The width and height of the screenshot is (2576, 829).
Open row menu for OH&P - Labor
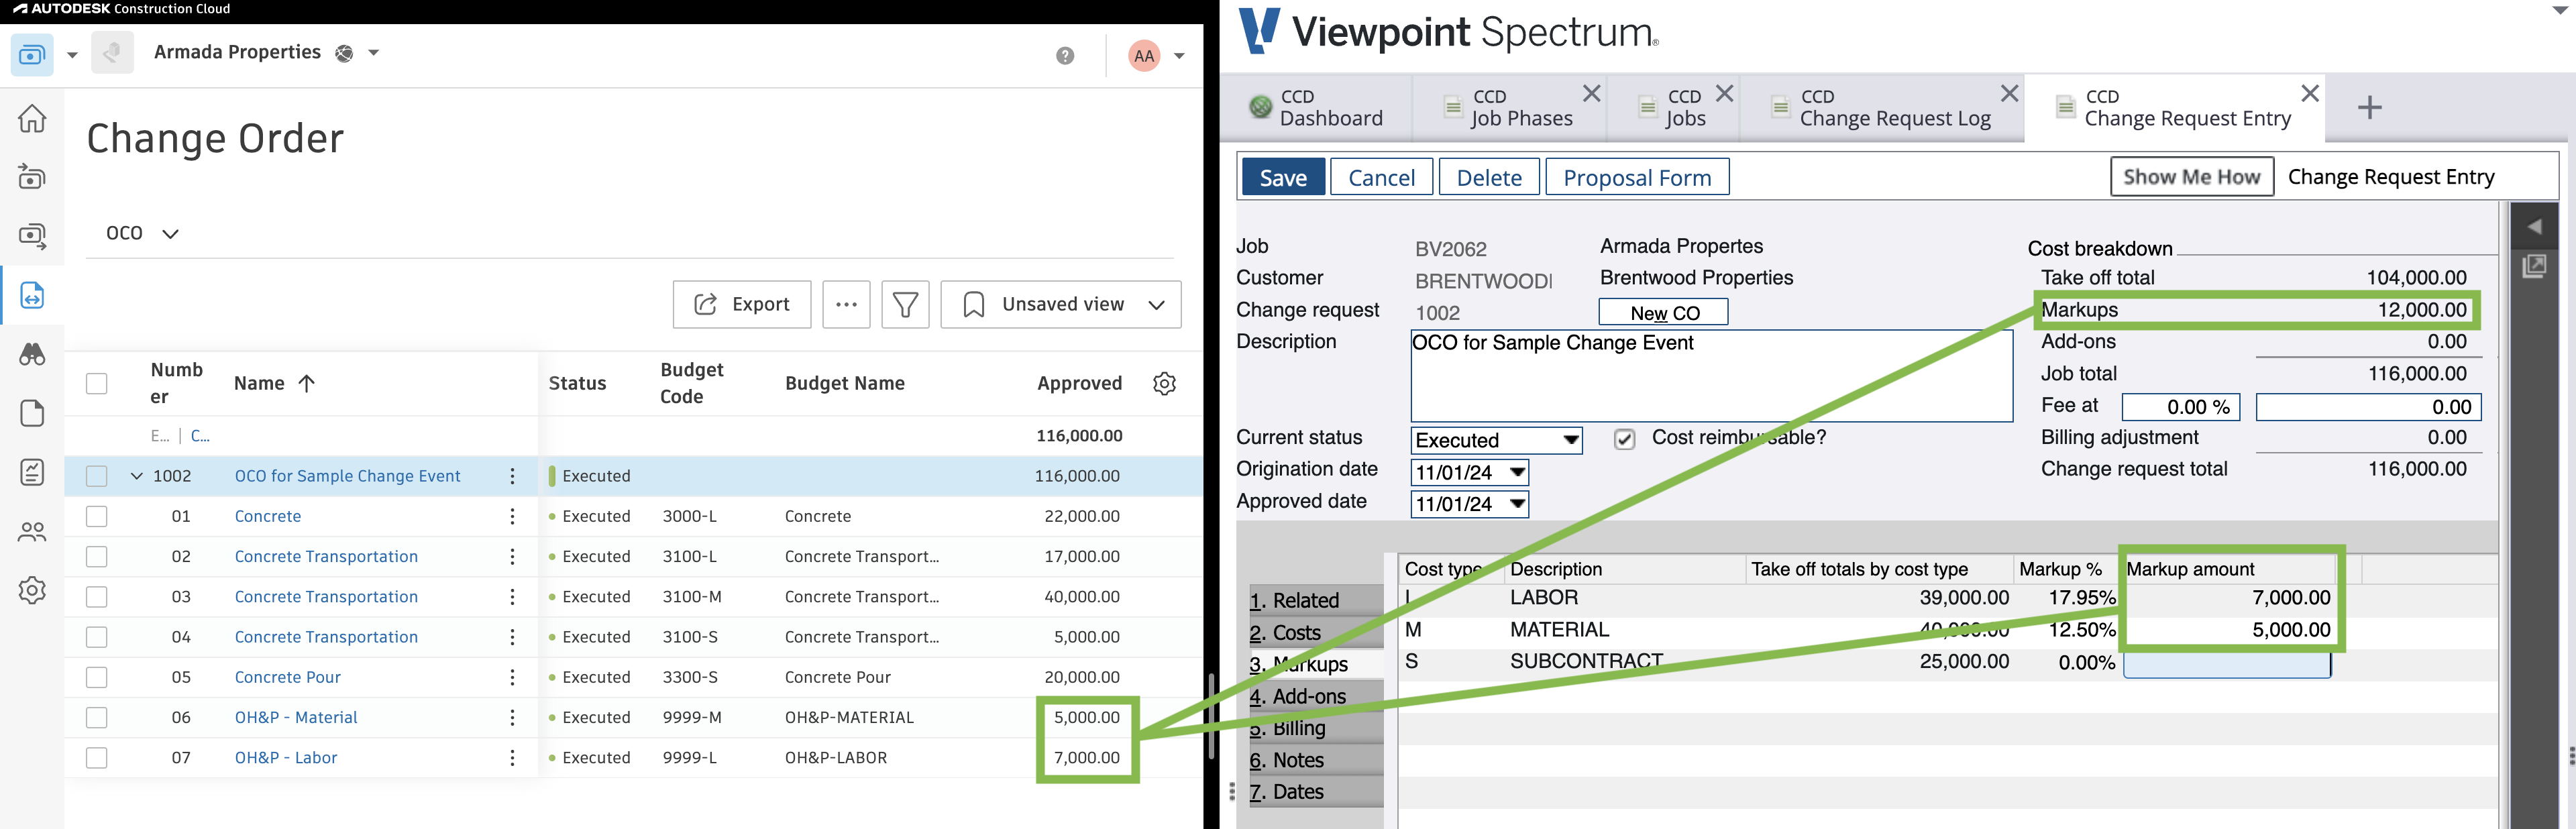(512, 758)
